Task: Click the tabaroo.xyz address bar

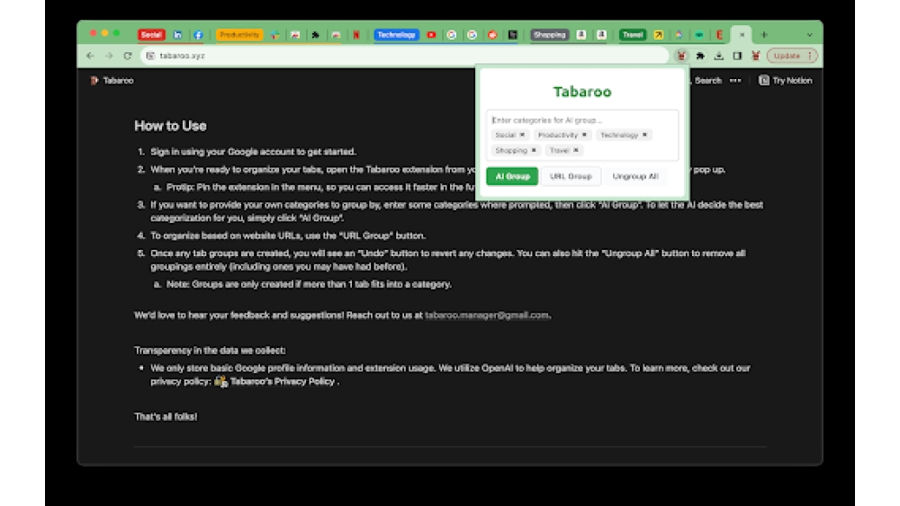Action: [405, 56]
